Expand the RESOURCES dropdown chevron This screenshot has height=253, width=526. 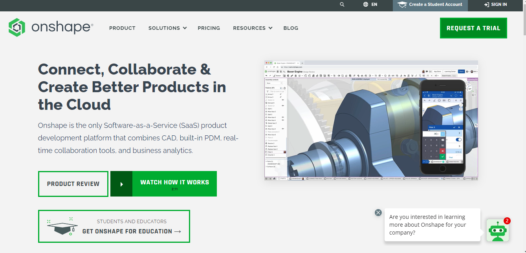tap(270, 28)
